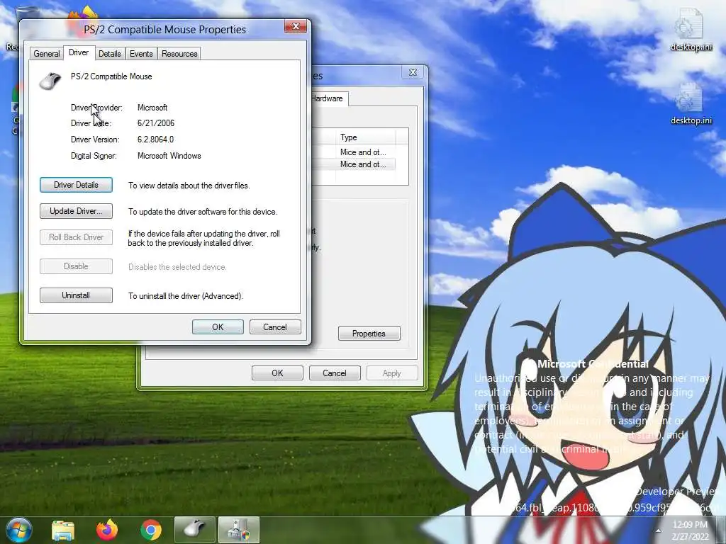Confirm with OK in PS/2 Mouse Properties

pos(218,327)
